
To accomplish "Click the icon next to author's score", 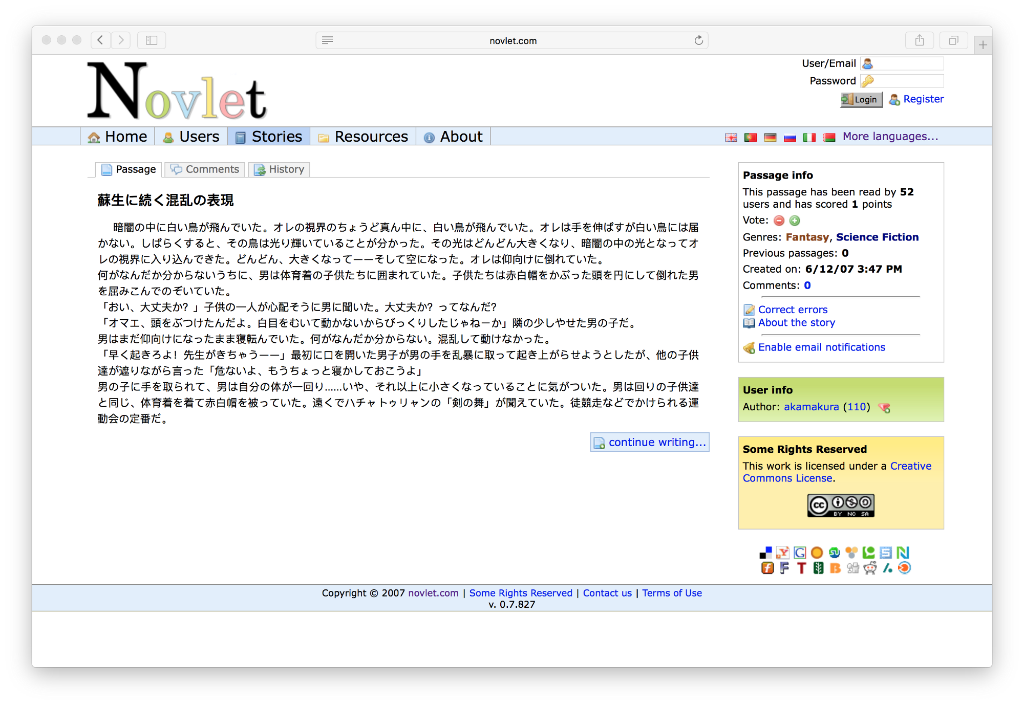I will (884, 408).
